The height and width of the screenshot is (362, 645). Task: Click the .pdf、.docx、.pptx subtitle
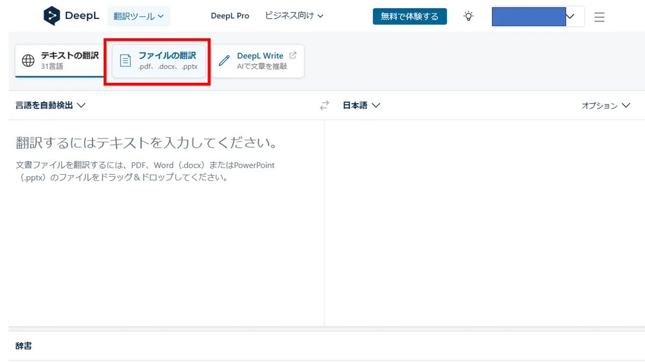click(x=168, y=67)
